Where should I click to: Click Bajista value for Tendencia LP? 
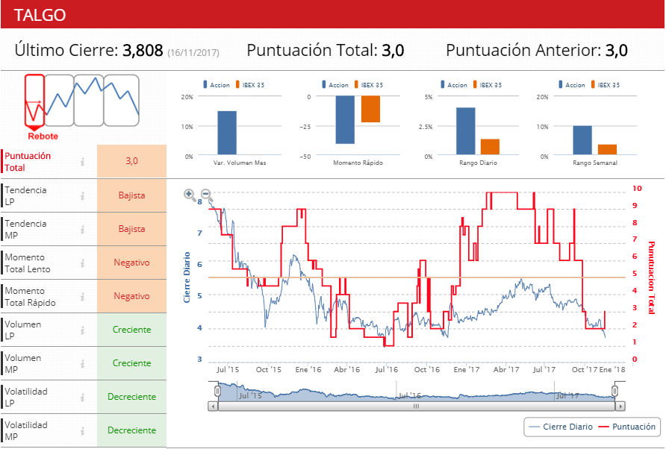[x=131, y=195]
